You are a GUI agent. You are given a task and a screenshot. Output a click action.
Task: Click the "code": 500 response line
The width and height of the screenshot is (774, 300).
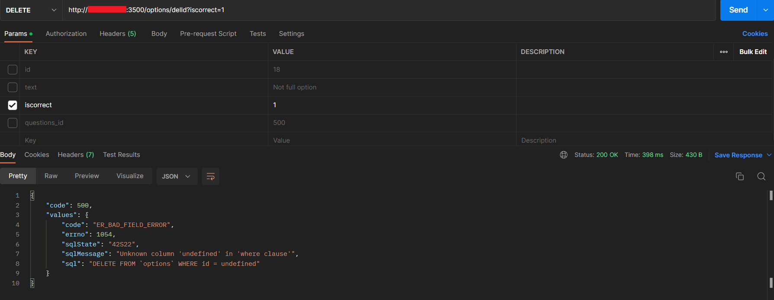(x=69, y=205)
